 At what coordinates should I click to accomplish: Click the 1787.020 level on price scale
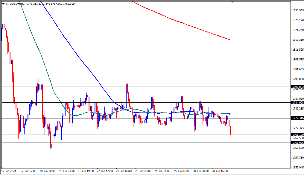tap(298, 99)
